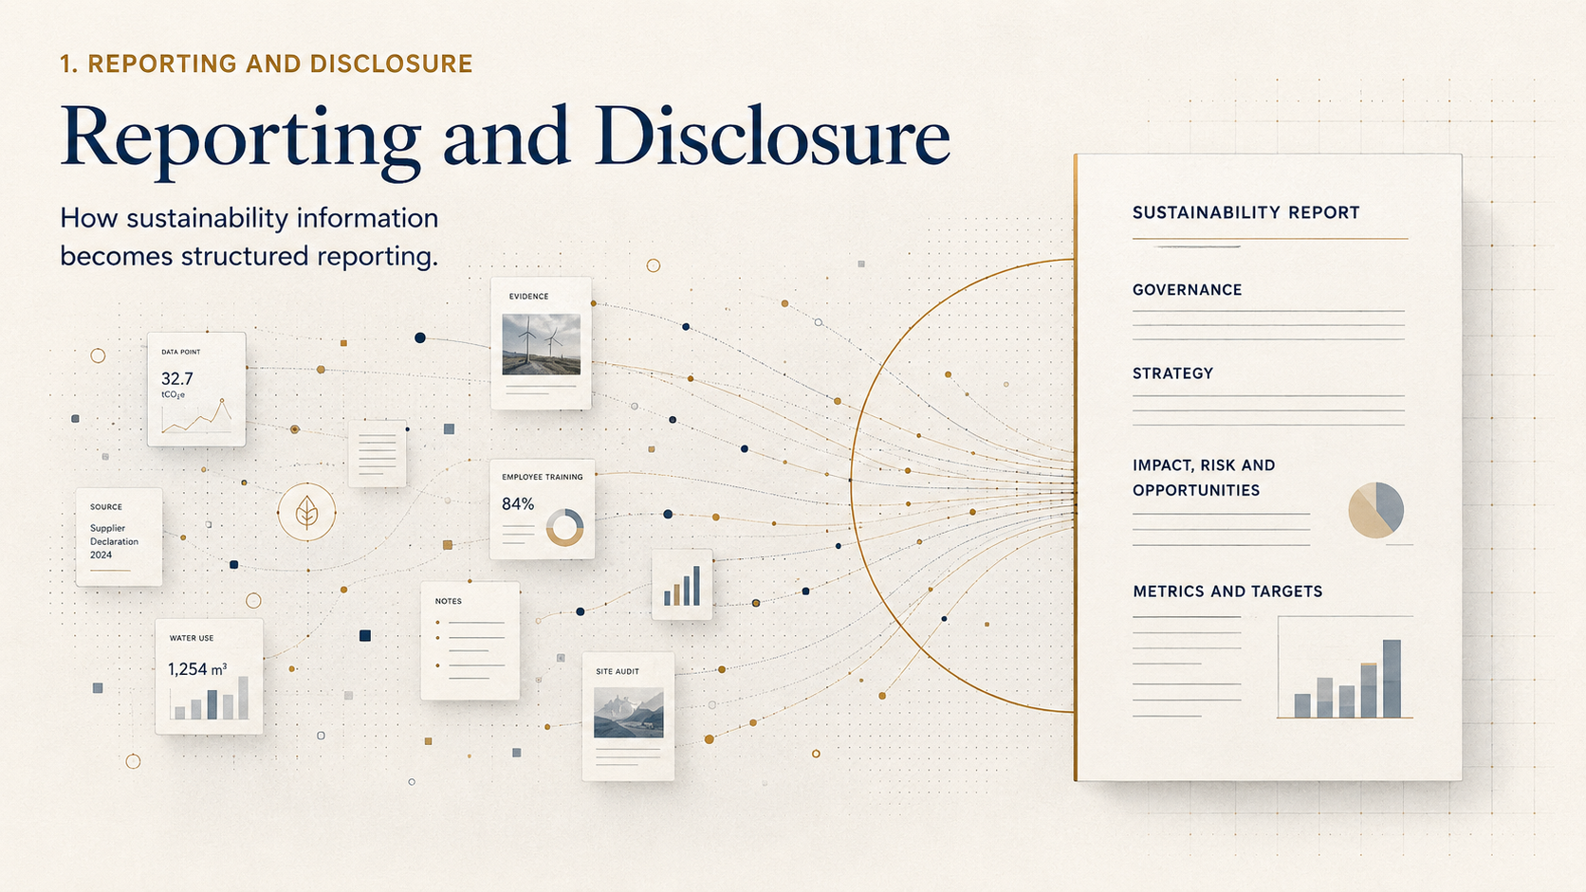The image size is (1586, 892).
Task: Click the "EMPLOYEE TRAINING" card label
Action: point(543,477)
